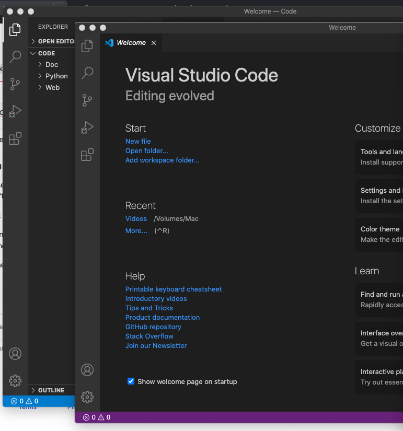
Task: Open Explorer icon in front window
Action: click(x=87, y=46)
